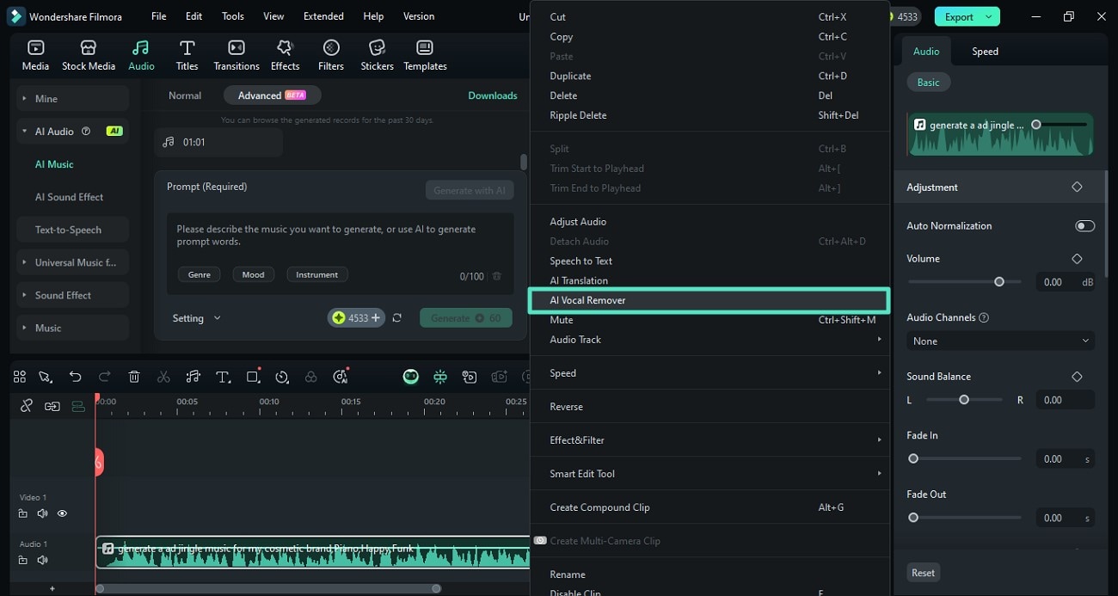
Task: Click the Instrument tag button
Action: 316,274
